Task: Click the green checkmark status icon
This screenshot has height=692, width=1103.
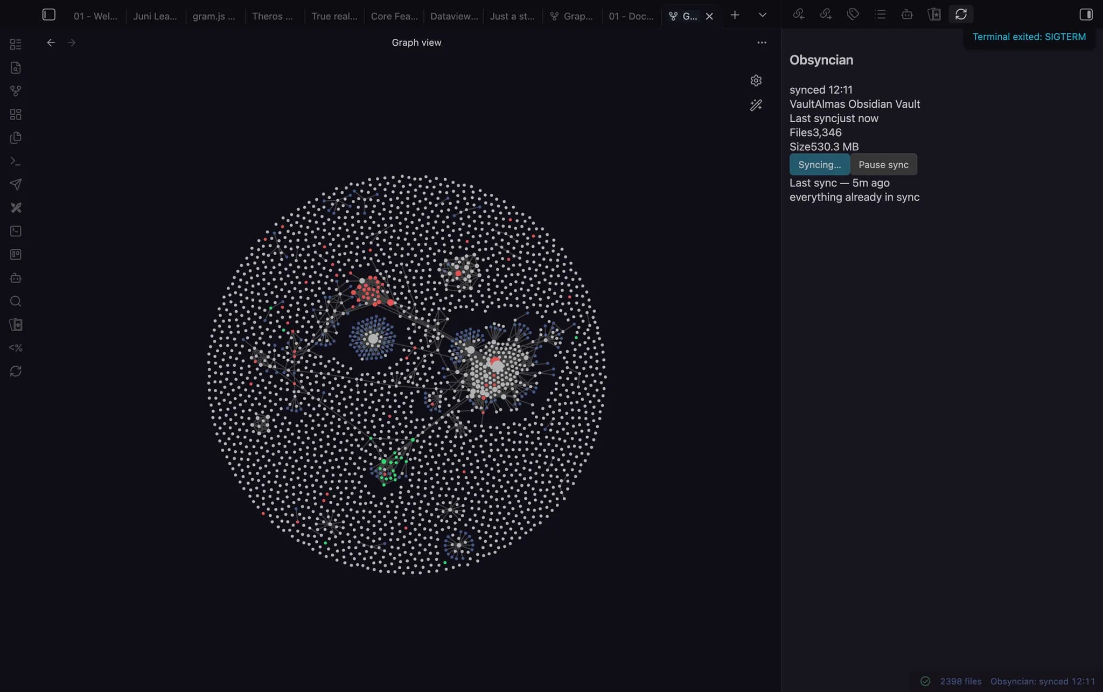Action: point(925,681)
